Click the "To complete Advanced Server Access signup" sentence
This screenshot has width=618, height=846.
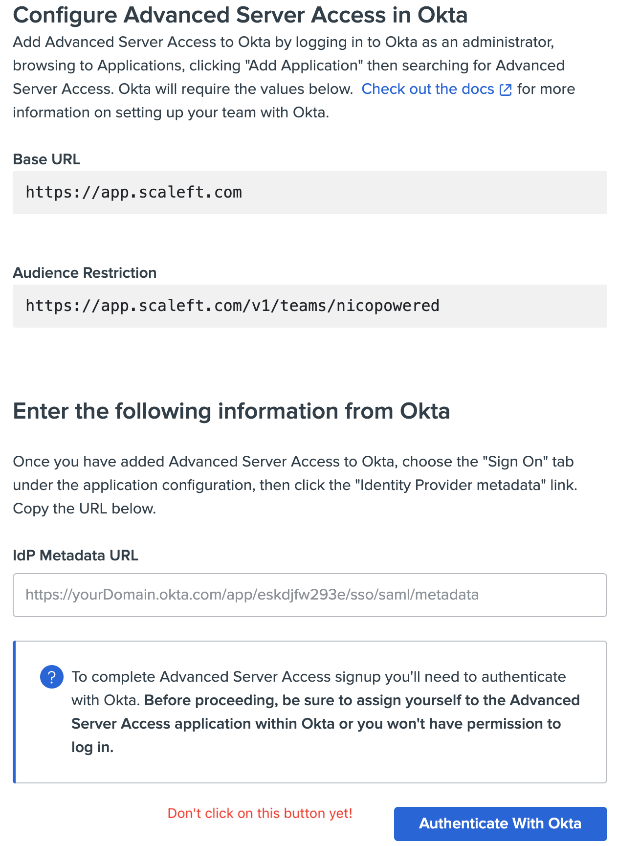point(318,677)
